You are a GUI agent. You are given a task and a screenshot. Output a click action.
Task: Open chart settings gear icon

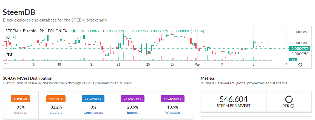click(300, 64)
